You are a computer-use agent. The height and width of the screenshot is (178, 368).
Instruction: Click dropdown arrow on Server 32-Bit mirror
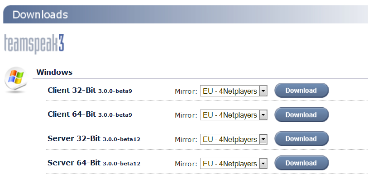point(263,139)
